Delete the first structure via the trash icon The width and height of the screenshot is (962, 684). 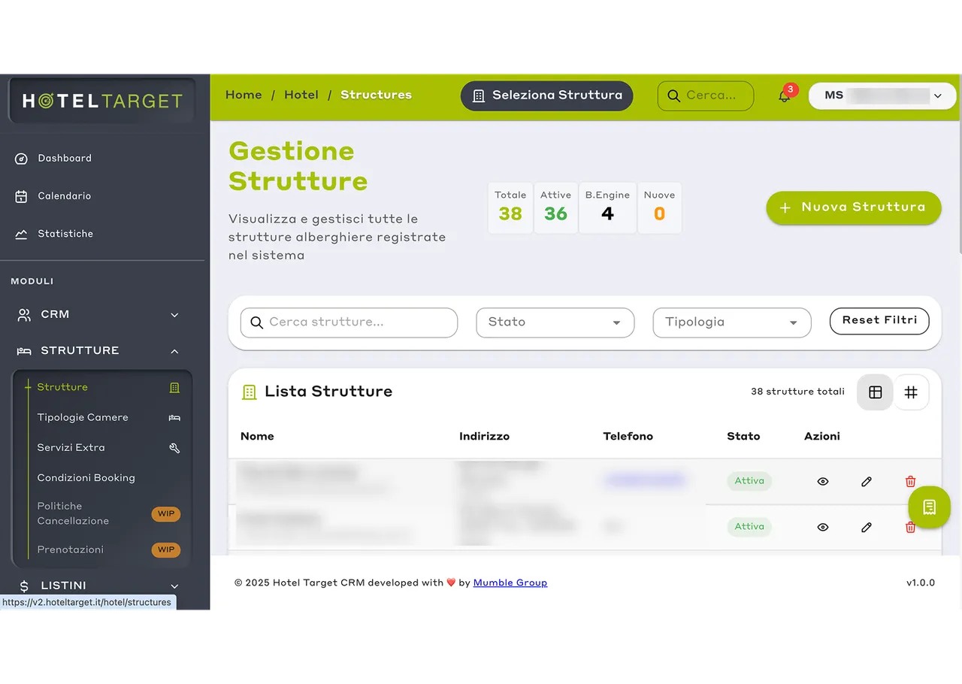click(x=910, y=481)
